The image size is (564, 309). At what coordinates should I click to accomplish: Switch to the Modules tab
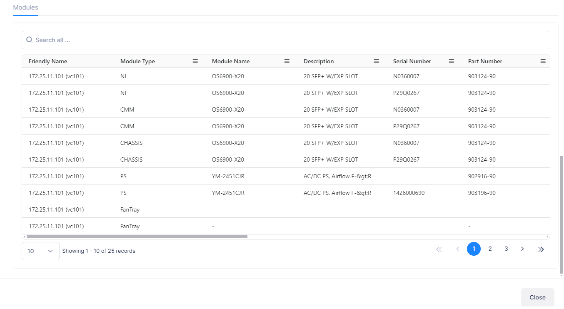pyautogui.click(x=25, y=7)
